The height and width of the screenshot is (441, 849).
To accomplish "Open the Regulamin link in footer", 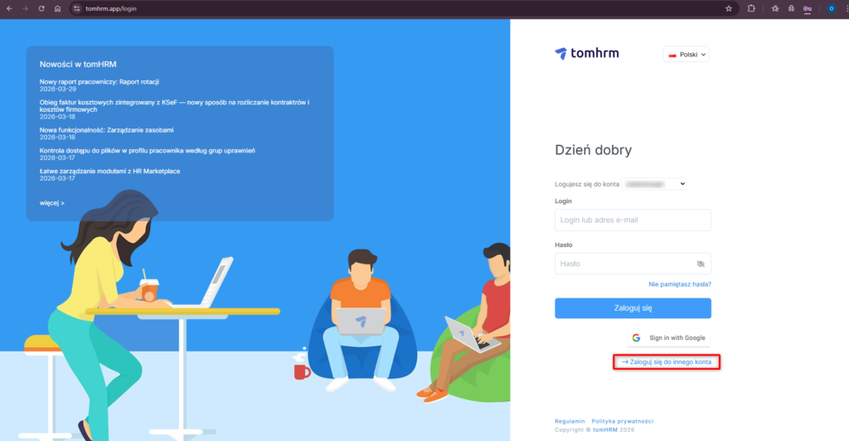I will [570, 421].
